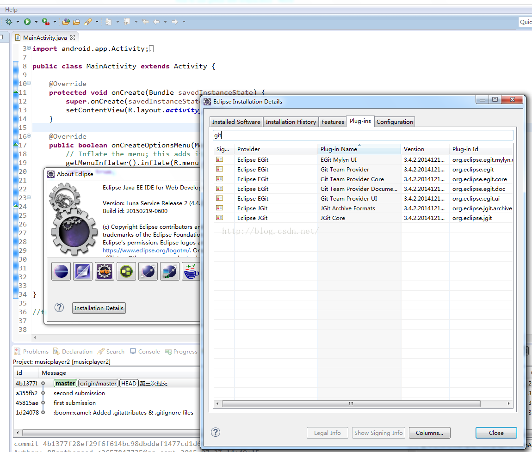This screenshot has height=452, width=532.
Task: Open the Search flashlight dropdown arrow
Action: pos(97,22)
